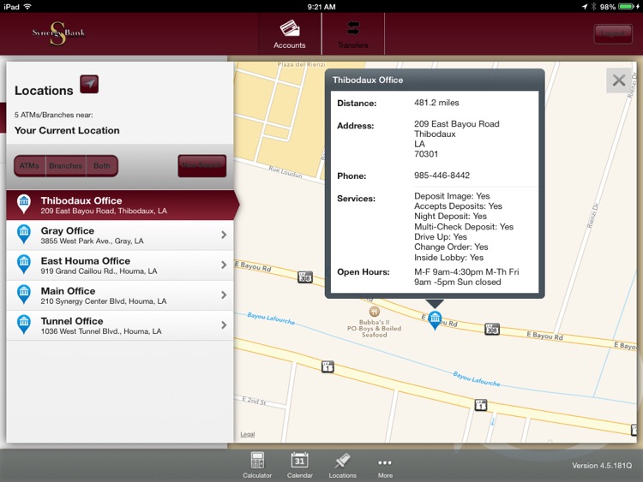The image size is (643, 482).
Task: Select East Houma Office row
Action: (x=120, y=265)
